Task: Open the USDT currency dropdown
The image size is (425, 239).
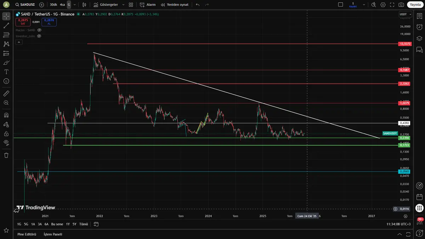Action: coord(406,14)
